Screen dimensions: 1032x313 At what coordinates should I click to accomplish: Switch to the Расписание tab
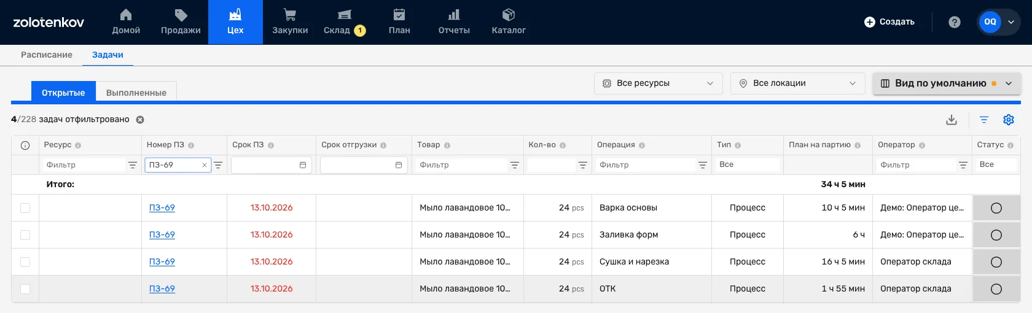[47, 55]
